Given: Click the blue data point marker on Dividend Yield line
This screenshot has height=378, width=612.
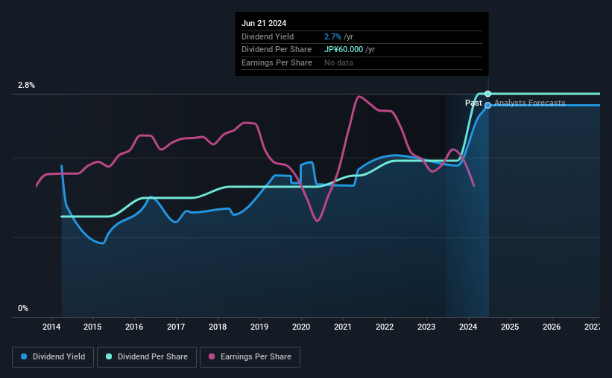Looking at the screenshot, I should (488, 105).
